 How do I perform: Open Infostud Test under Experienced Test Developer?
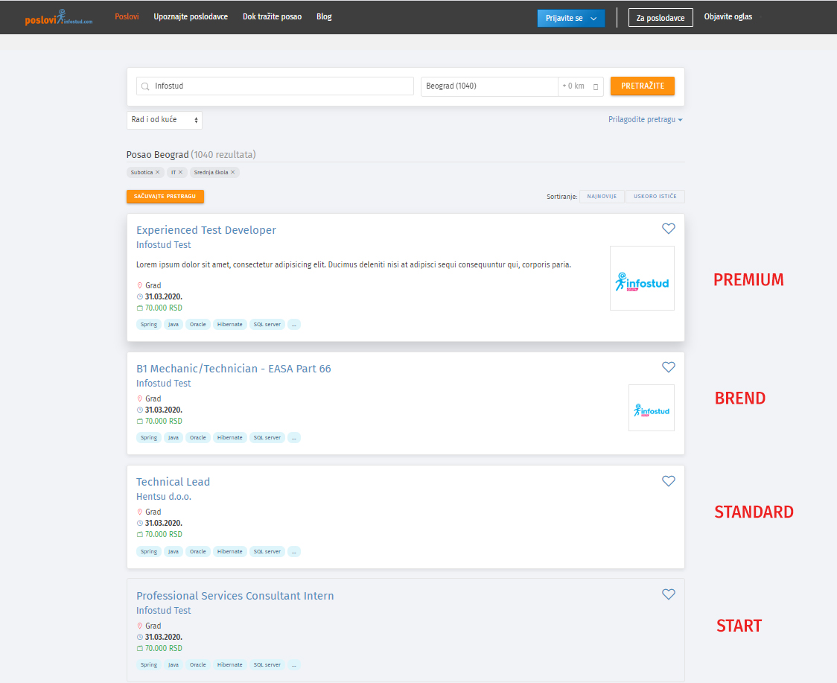163,244
